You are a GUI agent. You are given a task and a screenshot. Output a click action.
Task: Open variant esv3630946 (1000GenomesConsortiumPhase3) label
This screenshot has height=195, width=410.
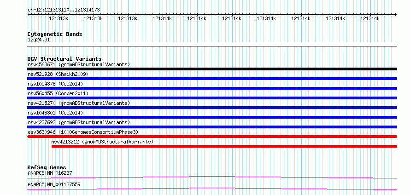[83, 132]
